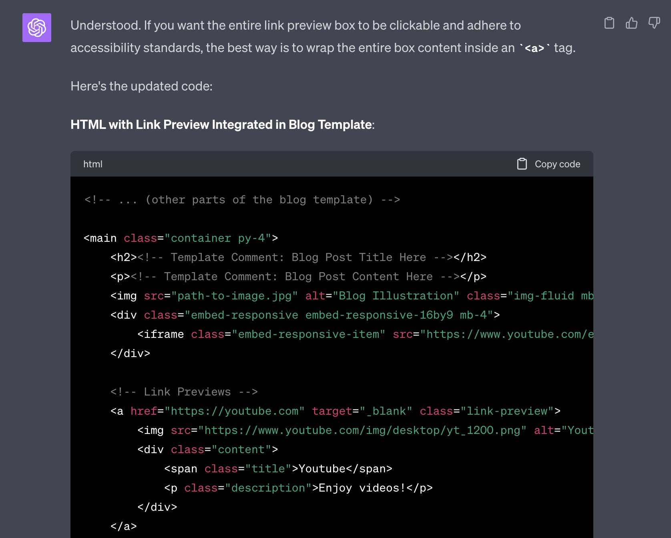Give the response a thumbs up
The width and height of the screenshot is (671, 538).
click(632, 23)
